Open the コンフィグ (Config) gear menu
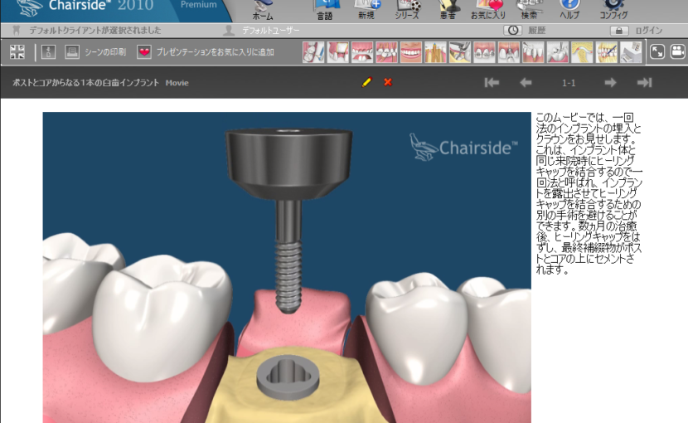The image size is (688, 423). (x=613, y=10)
